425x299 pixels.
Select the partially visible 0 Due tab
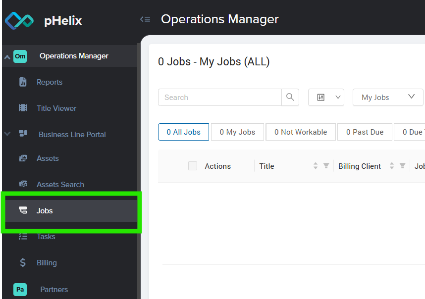tap(410, 132)
